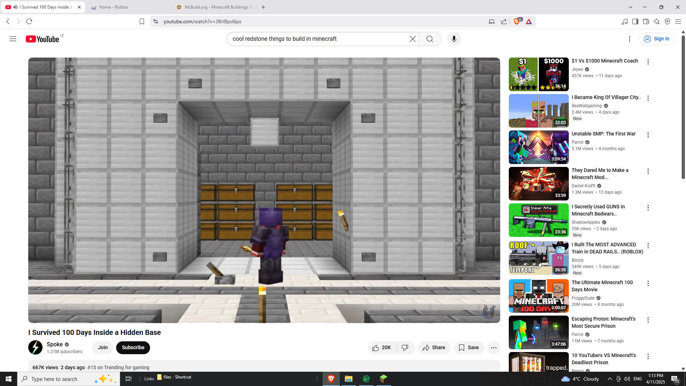Save the video to a playlist
Image resolution: width=686 pixels, height=386 pixels.
point(468,347)
